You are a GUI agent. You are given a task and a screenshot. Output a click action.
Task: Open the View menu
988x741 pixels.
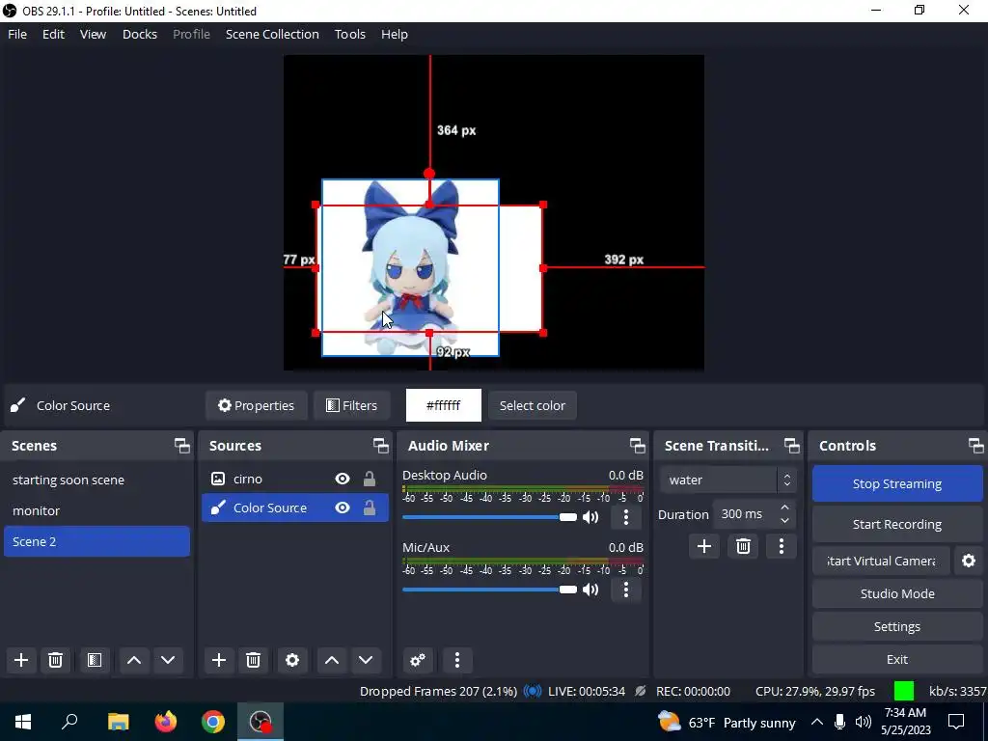pos(93,34)
